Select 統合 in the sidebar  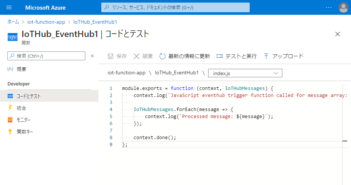[x=22, y=108]
